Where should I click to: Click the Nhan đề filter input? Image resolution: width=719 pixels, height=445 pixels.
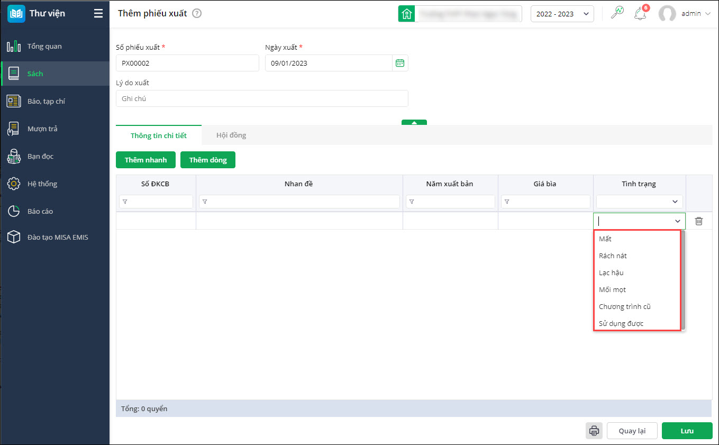point(299,202)
